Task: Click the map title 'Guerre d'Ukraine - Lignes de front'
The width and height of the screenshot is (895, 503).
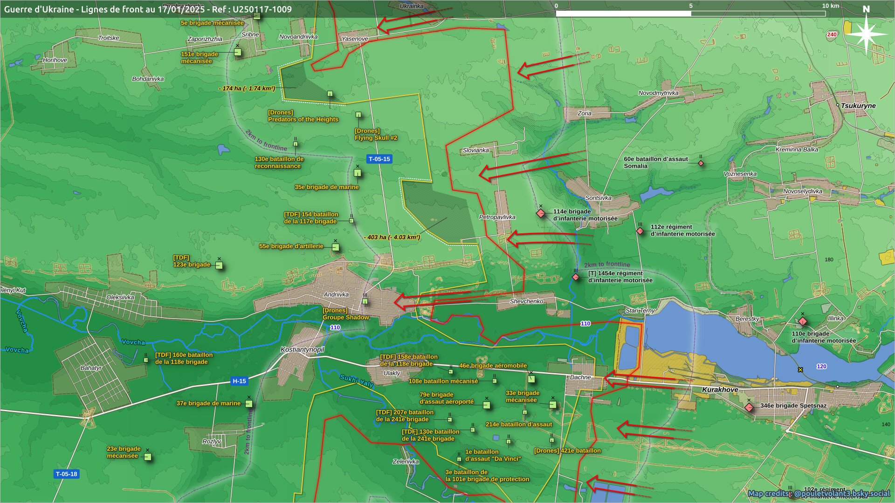Action: [x=148, y=9]
